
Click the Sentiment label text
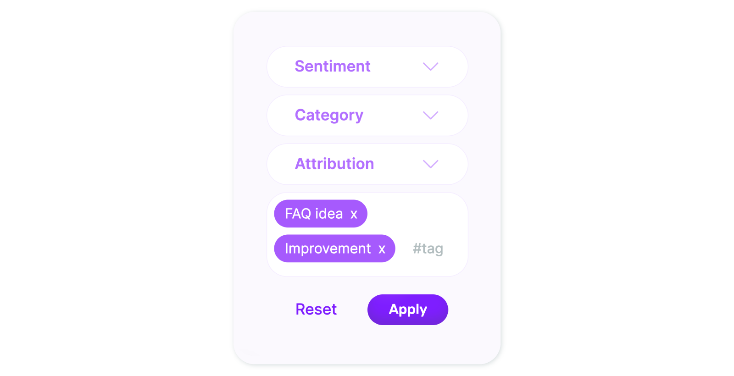point(333,66)
